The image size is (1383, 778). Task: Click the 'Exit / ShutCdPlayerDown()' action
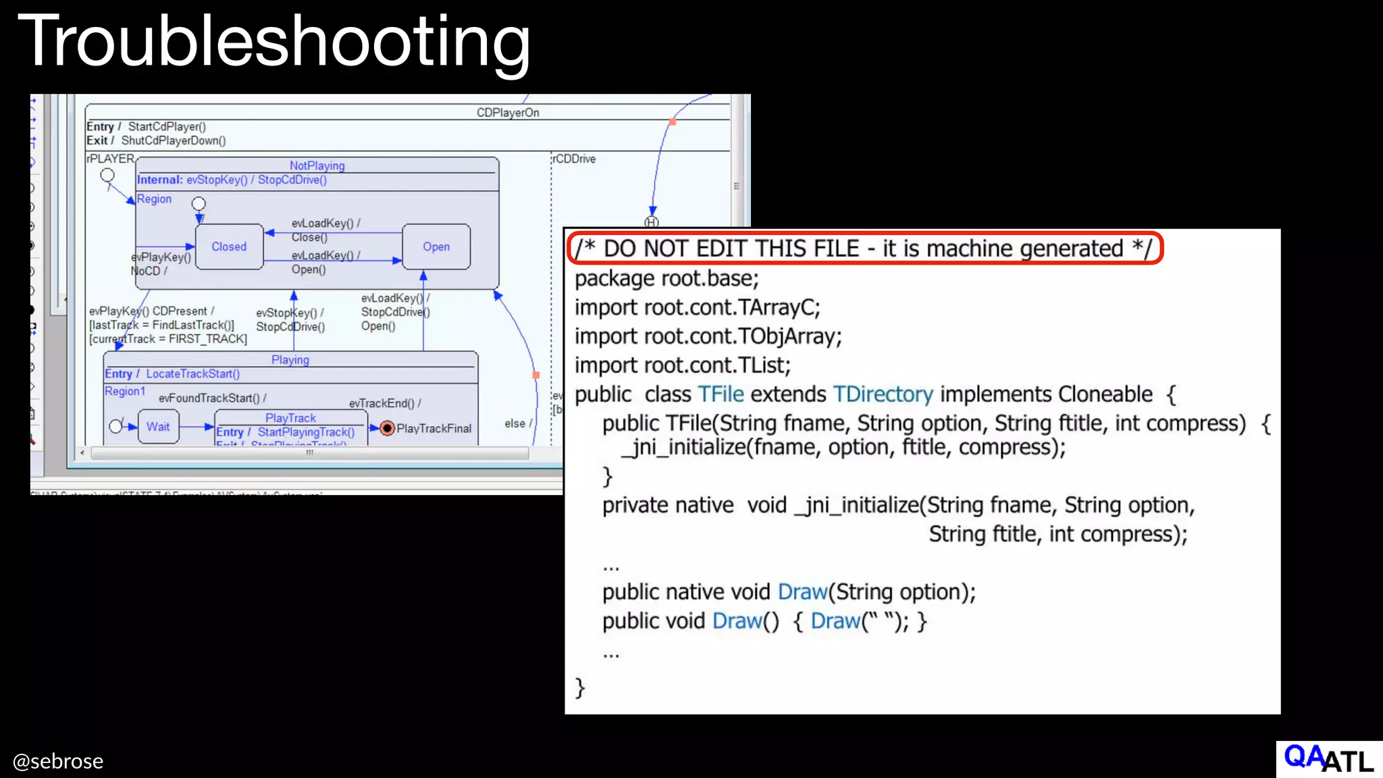pos(156,140)
